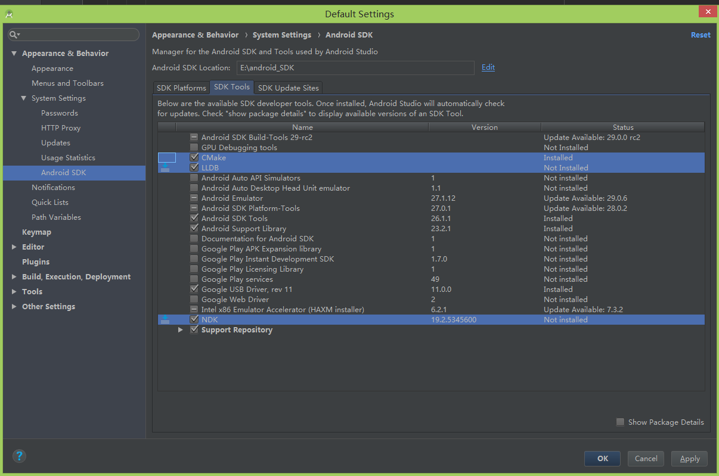Open the Keymap settings
Screen dimensions: 719x476
(x=36, y=232)
